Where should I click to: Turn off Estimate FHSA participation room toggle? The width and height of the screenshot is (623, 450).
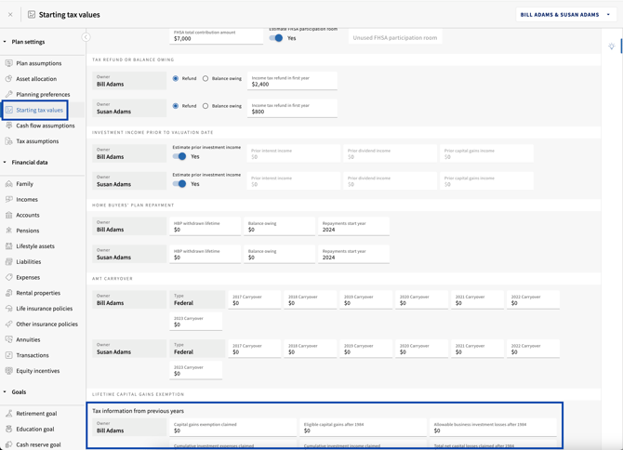coord(276,38)
